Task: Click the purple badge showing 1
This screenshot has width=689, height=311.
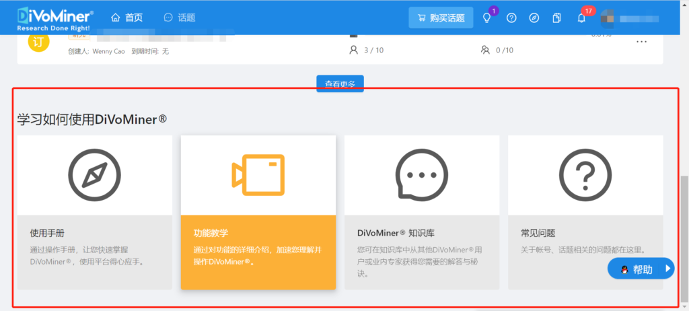Action: (x=493, y=11)
